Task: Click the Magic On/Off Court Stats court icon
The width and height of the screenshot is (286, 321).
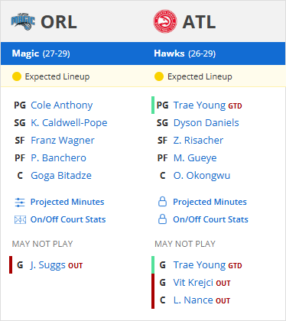Action: pos(20,219)
